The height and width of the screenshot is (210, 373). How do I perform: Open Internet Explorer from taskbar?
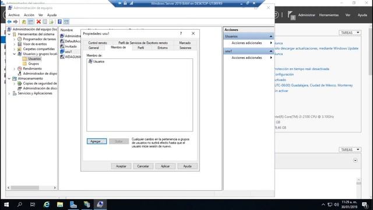click(47, 205)
